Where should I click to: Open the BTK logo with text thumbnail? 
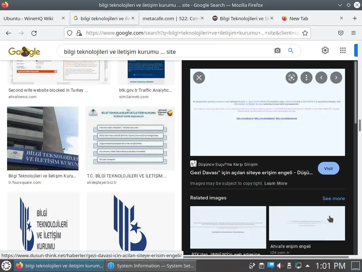click(43, 222)
